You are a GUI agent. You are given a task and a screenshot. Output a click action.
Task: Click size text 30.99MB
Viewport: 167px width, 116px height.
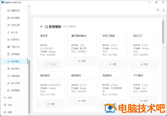(82, 51)
